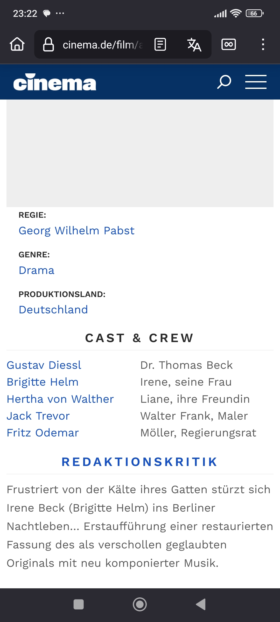View Brigitte Helm's profile link
The height and width of the screenshot is (622, 280).
(43, 382)
